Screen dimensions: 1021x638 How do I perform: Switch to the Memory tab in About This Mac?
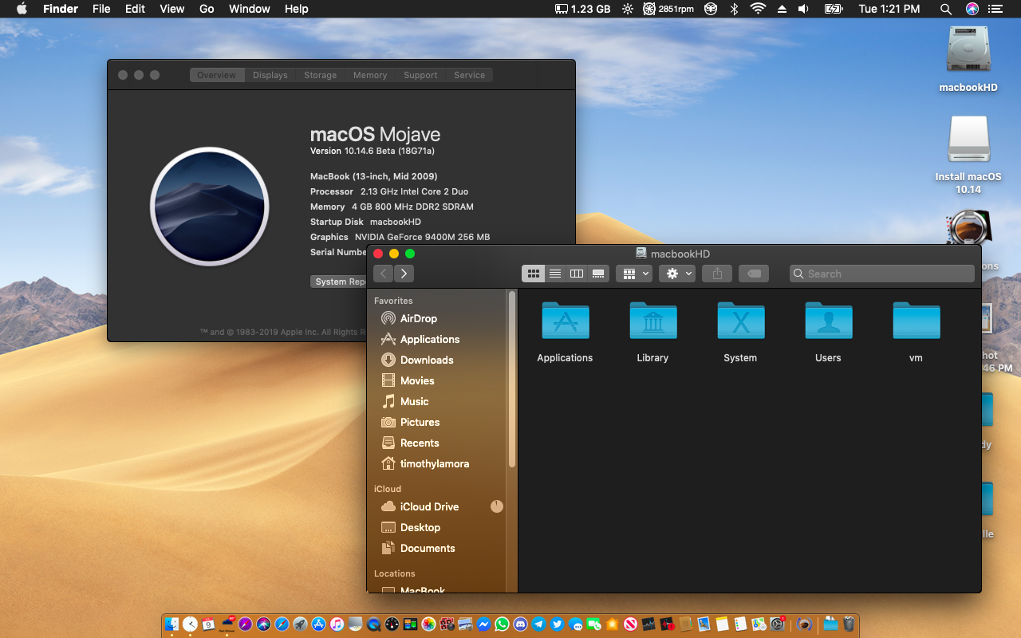pos(370,75)
